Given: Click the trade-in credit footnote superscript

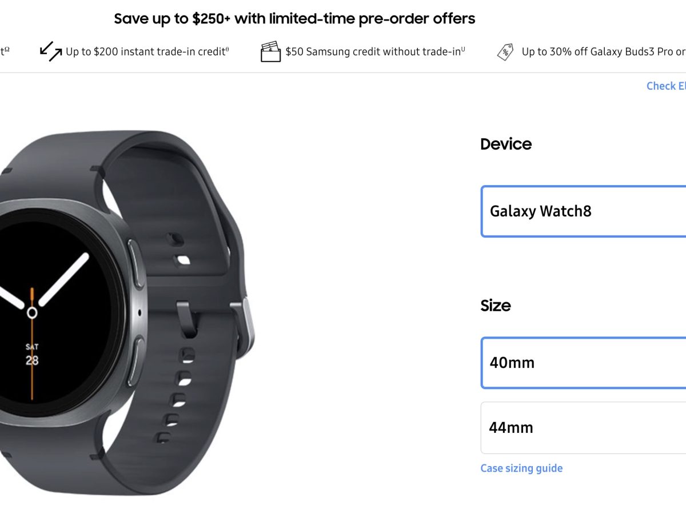Looking at the screenshot, I should [227, 50].
